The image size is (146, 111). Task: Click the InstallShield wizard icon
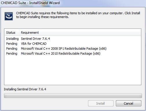point(9,16)
